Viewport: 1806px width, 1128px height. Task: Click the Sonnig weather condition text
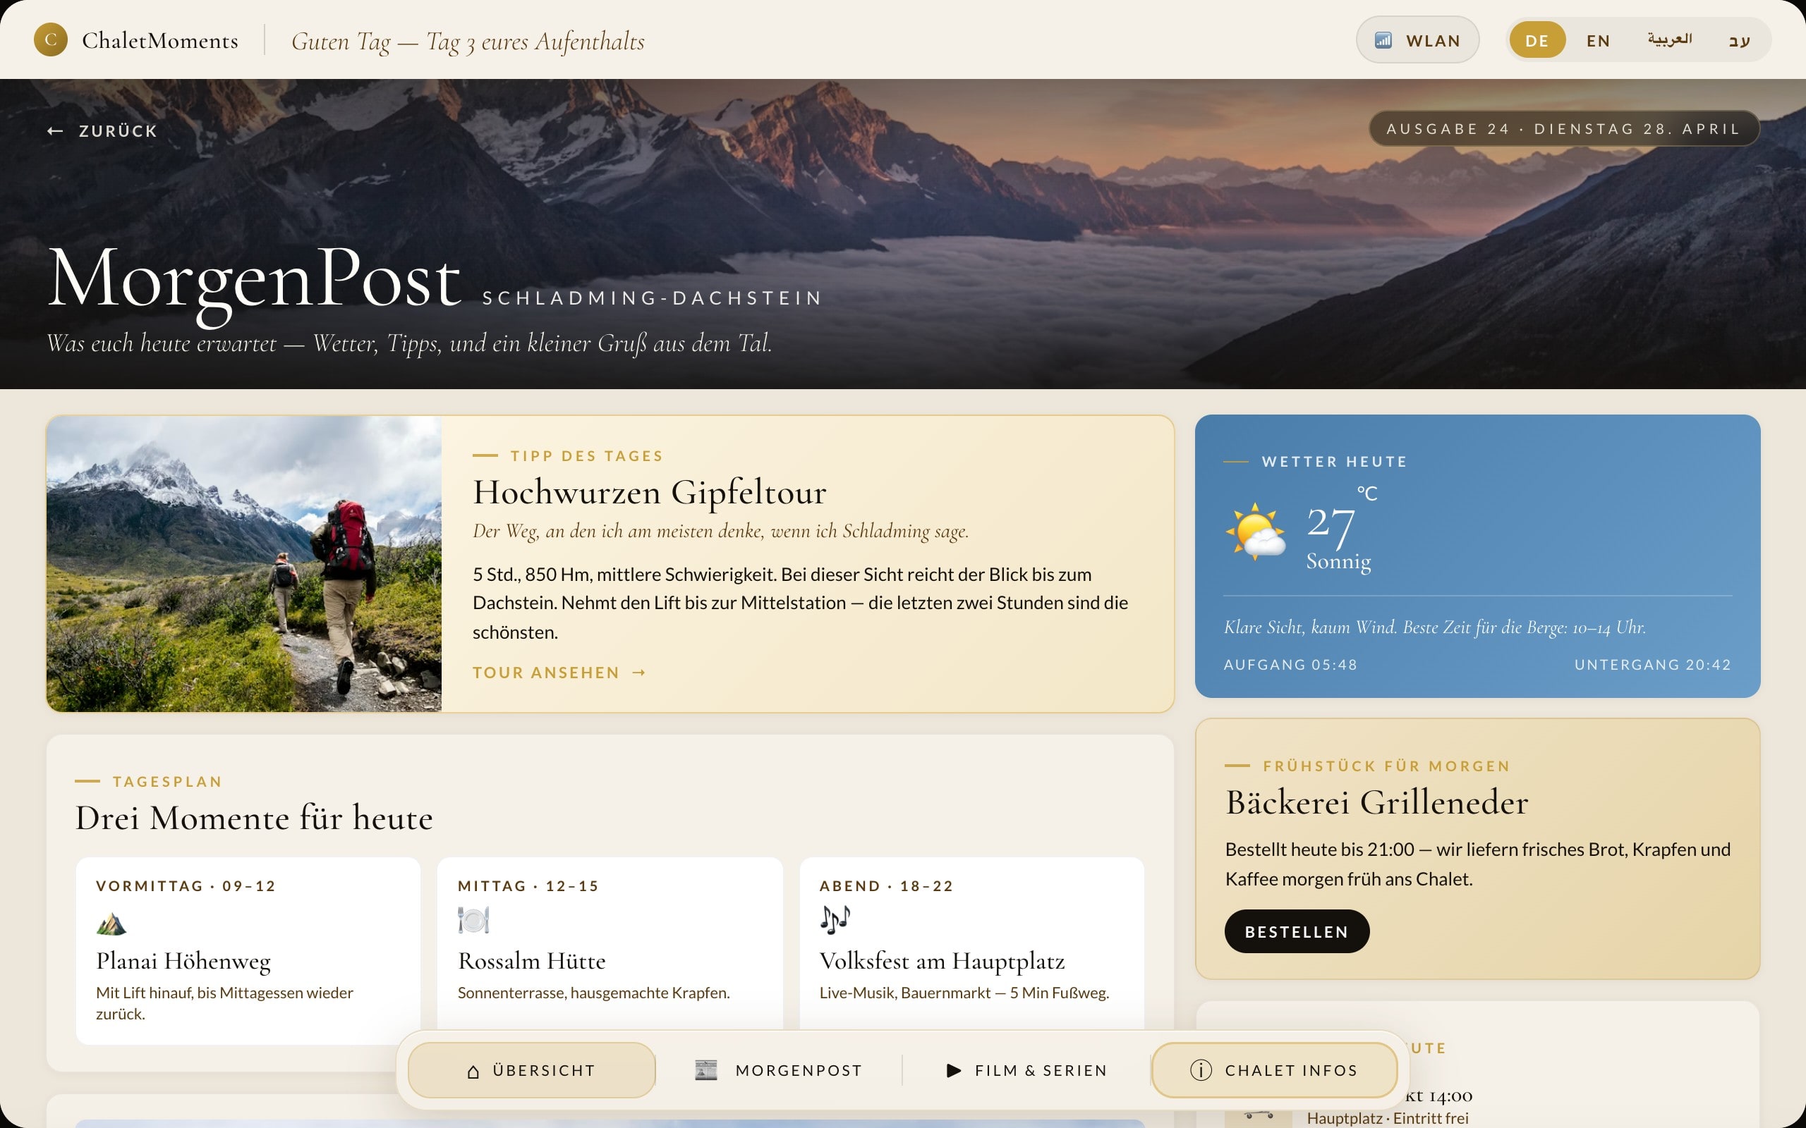tap(1339, 562)
